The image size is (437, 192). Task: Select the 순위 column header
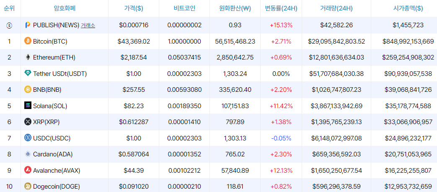(x=9, y=8)
